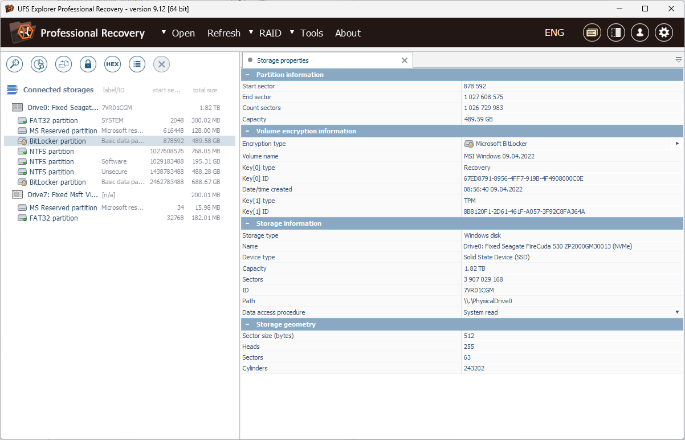Screen dimensions: 685x440
Task: Click the partition search pie-chart icon
Action: click(x=39, y=64)
